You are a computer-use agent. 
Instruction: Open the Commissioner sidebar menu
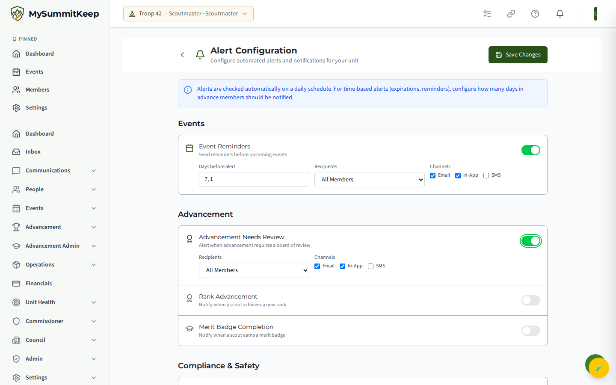(x=55, y=321)
